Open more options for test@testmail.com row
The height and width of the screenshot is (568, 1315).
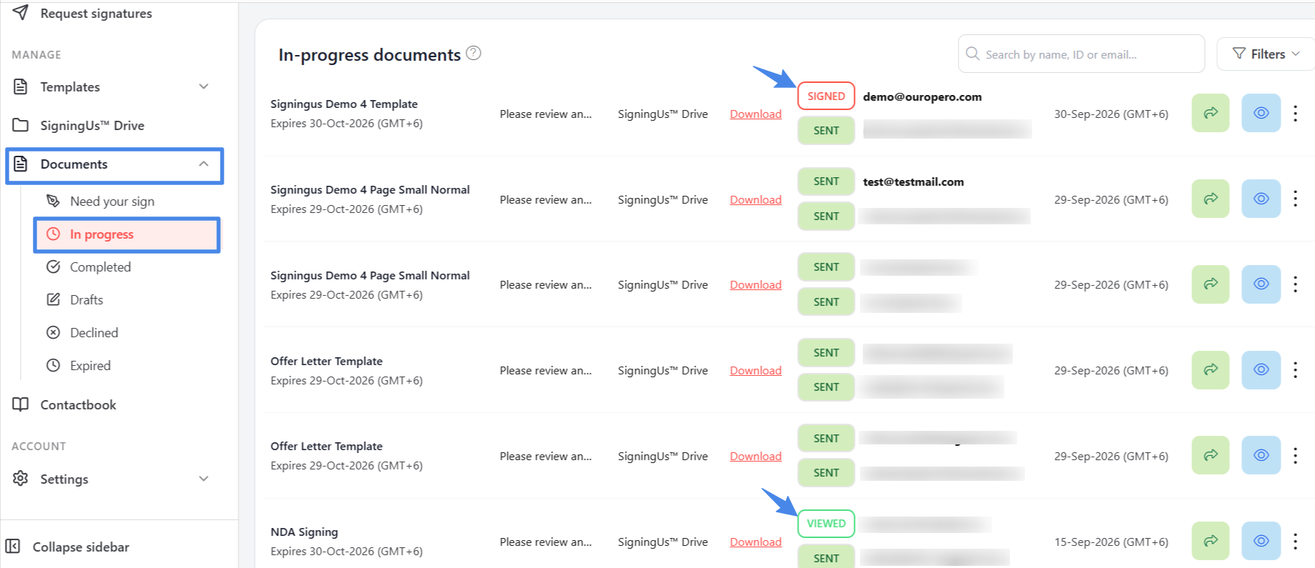coord(1295,199)
